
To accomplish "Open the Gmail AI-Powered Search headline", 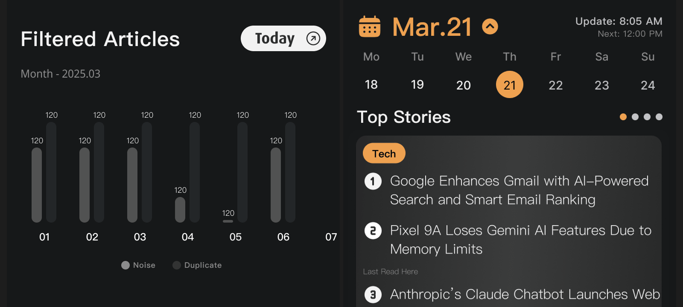I will tap(519, 190).
